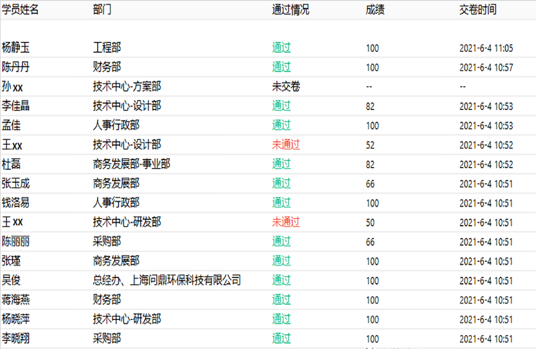Click the 学员姓名 column header

(20, 10)
